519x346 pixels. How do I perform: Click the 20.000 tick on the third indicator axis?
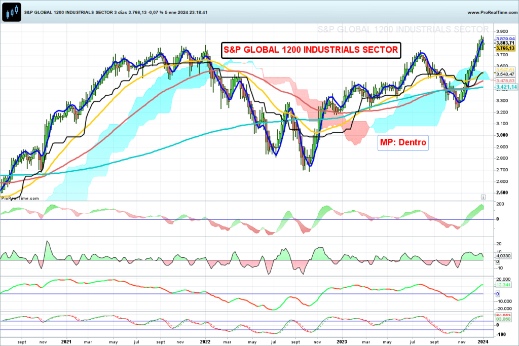[503, 279]
